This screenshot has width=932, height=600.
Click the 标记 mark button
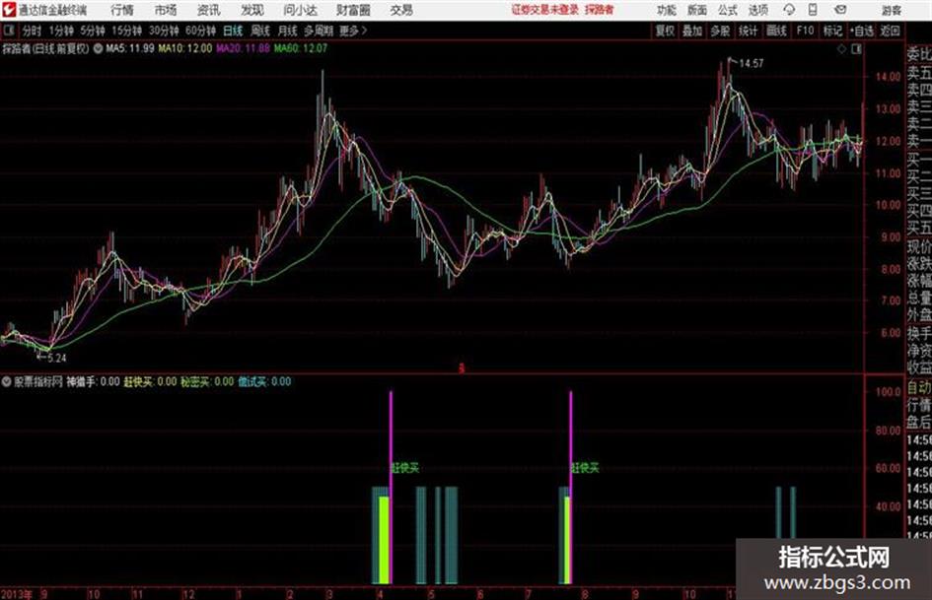pyautogui.click(x=832, y=31)
